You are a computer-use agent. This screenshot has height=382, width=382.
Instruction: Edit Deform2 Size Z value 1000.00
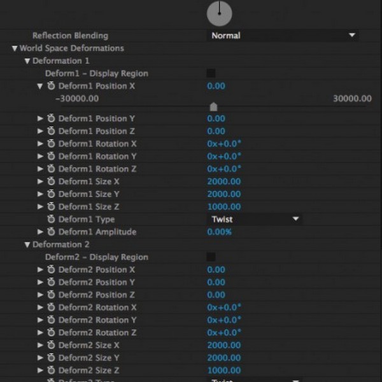(224, 371)
